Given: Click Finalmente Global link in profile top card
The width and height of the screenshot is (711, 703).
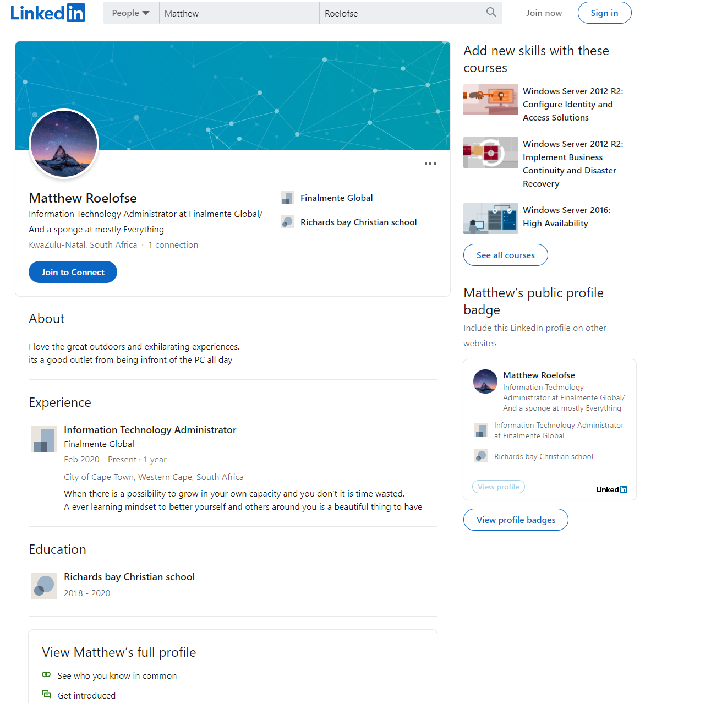Looking at the screenshot, I should click(x=336, y=198).
